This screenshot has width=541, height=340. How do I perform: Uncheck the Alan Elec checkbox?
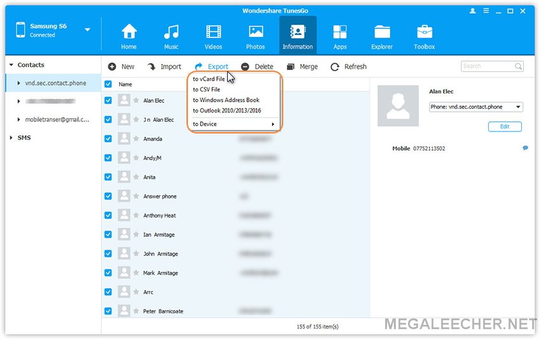pyautogui.click(x=108, y=100)
